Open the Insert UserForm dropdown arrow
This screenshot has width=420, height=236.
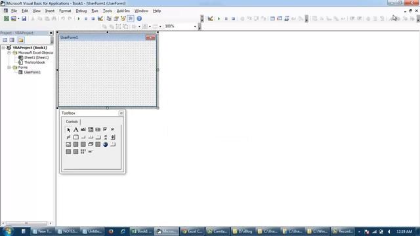(x=18, y=19)
